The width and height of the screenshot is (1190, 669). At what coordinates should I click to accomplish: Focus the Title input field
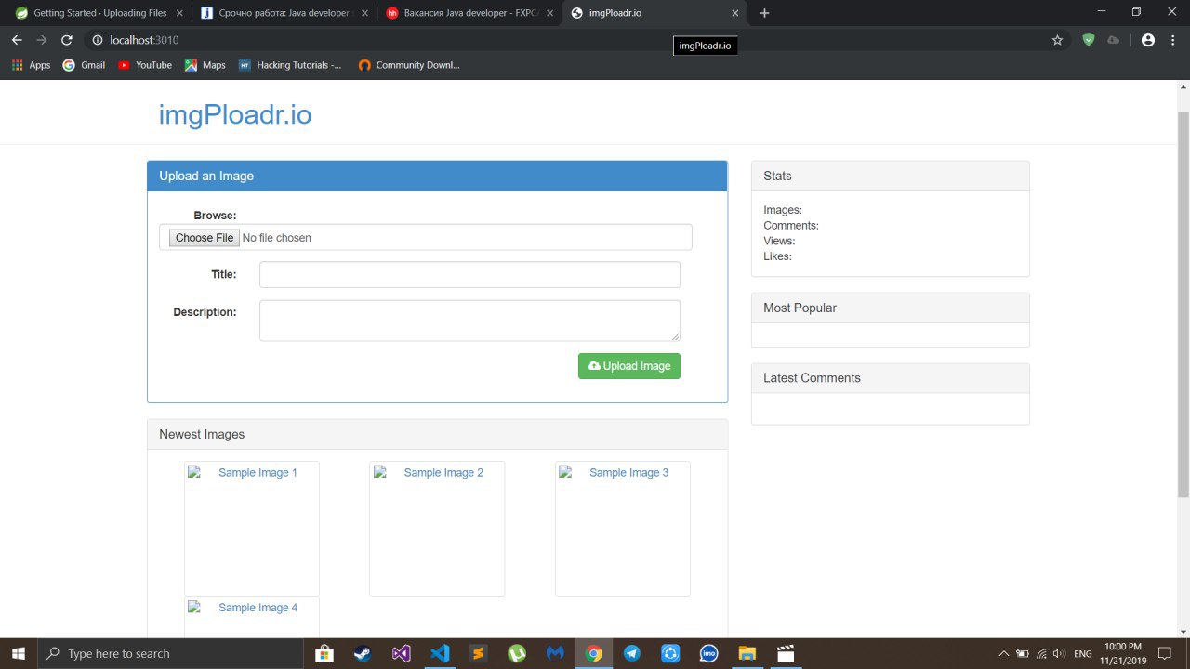(x=469, y=275)
